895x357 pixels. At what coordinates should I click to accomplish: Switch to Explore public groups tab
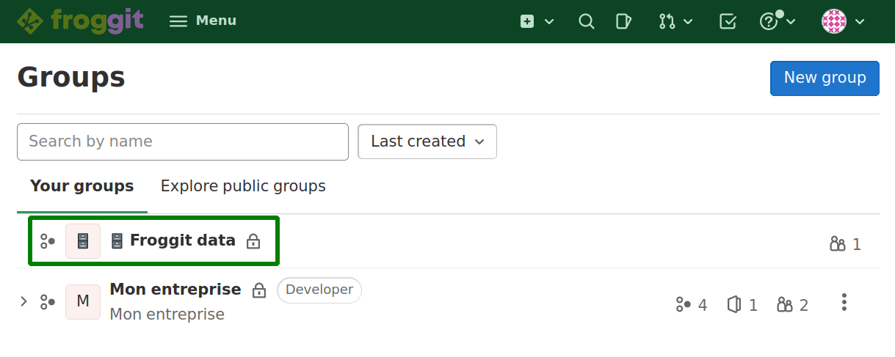point(243,186)
